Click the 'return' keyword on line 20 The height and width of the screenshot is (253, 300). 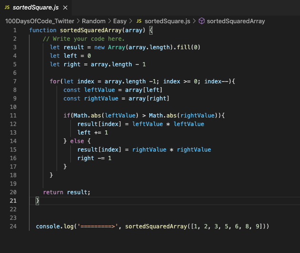click(53, 192)
